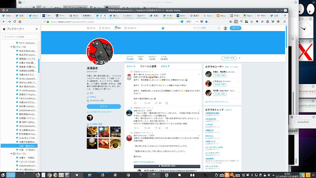Collapse the グループC folder in bookmarks

pyautogui.click(x=11, y=154)
